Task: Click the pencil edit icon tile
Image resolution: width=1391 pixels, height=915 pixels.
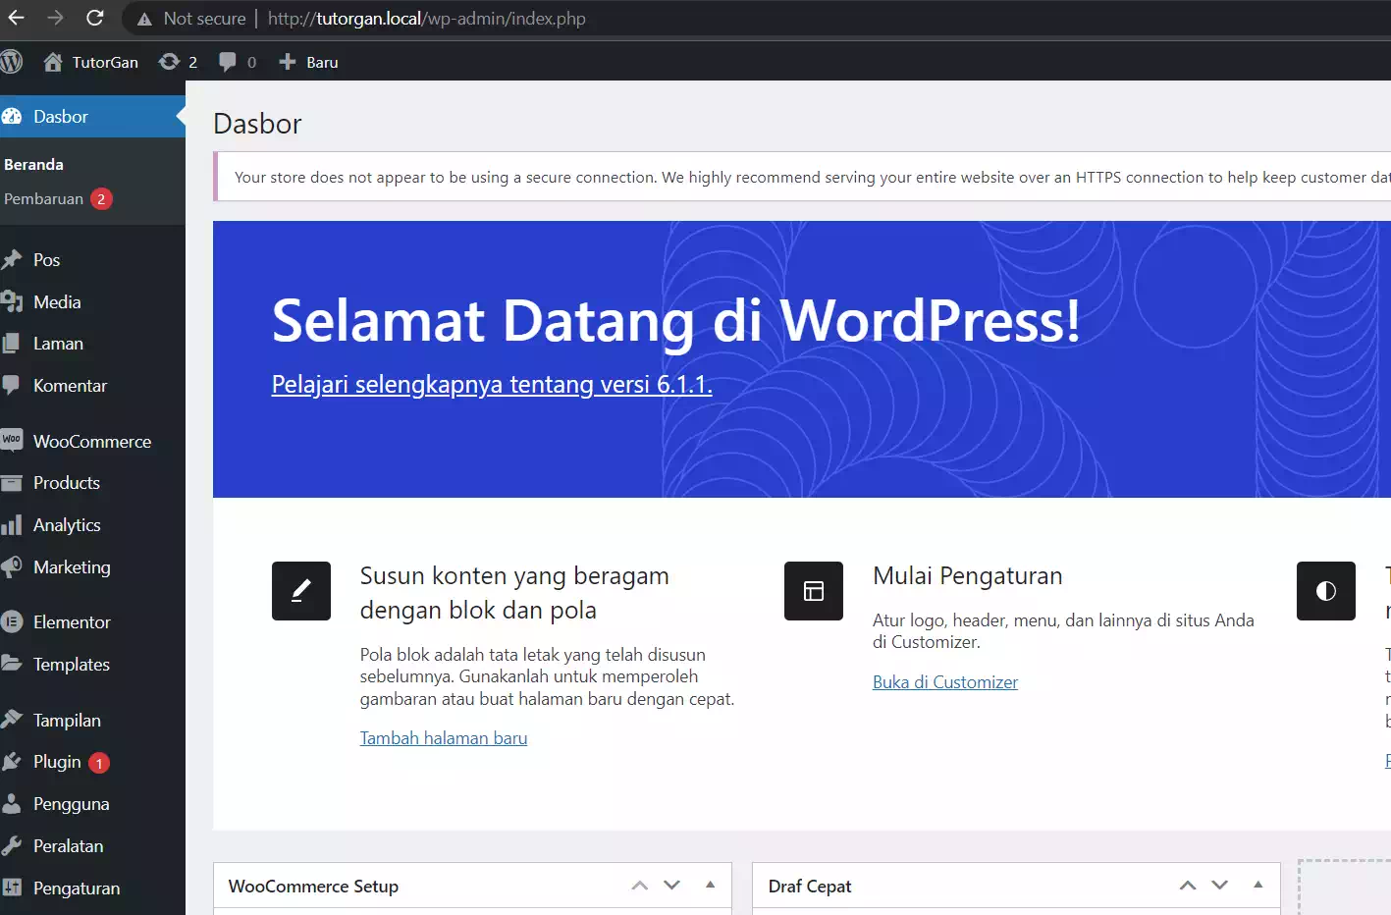Action: 301,591
